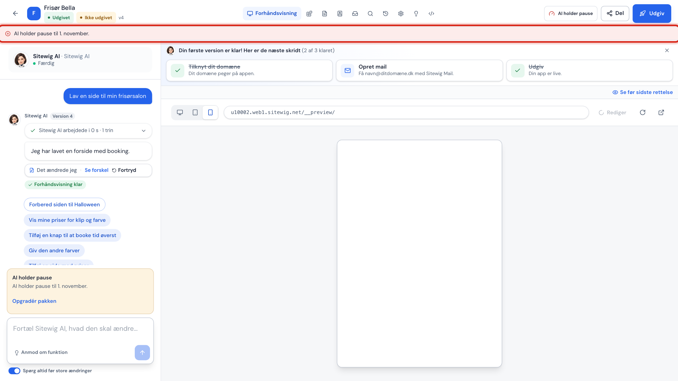Open preview in new window icon

click(661, 112)
